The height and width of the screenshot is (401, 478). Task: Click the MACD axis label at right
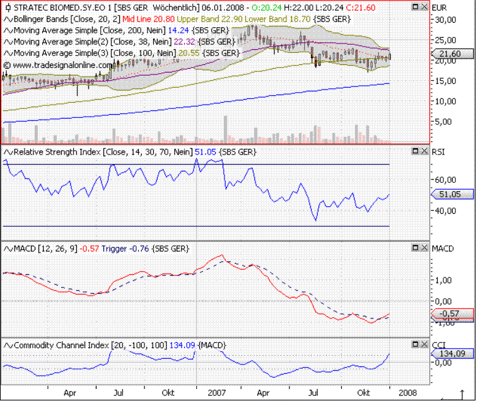[443, 248]
